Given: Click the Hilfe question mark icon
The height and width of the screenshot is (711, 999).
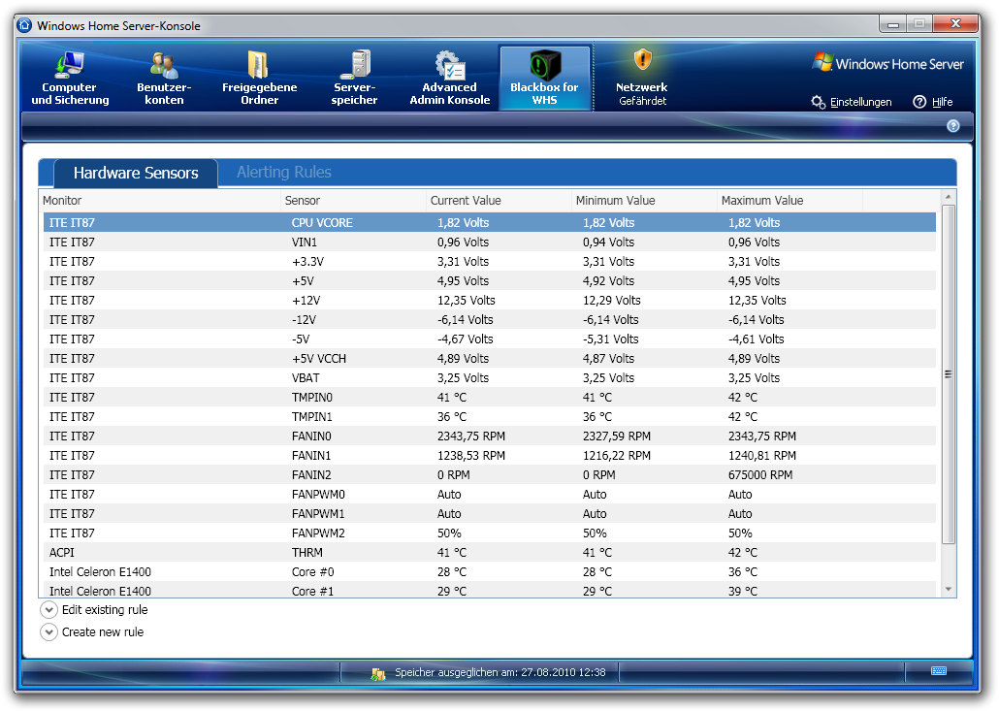Looking at the screenshot, I should [x=919, y=102].
